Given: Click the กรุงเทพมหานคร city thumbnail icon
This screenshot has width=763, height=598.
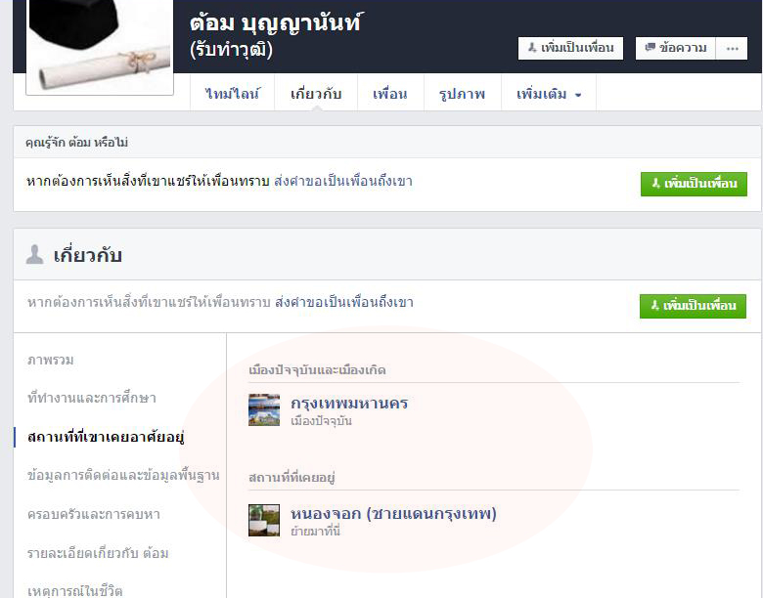Looking at the screenshot, I should click(x=264, y=410).
